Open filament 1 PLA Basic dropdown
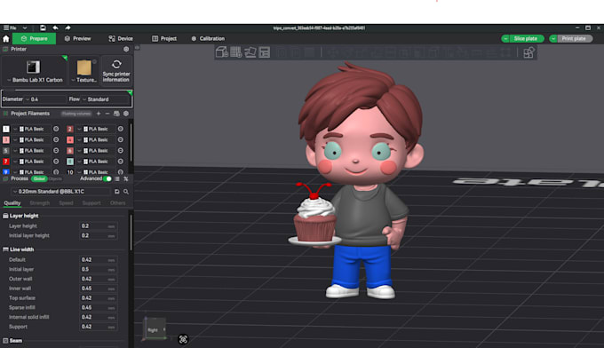 [32, 129]
